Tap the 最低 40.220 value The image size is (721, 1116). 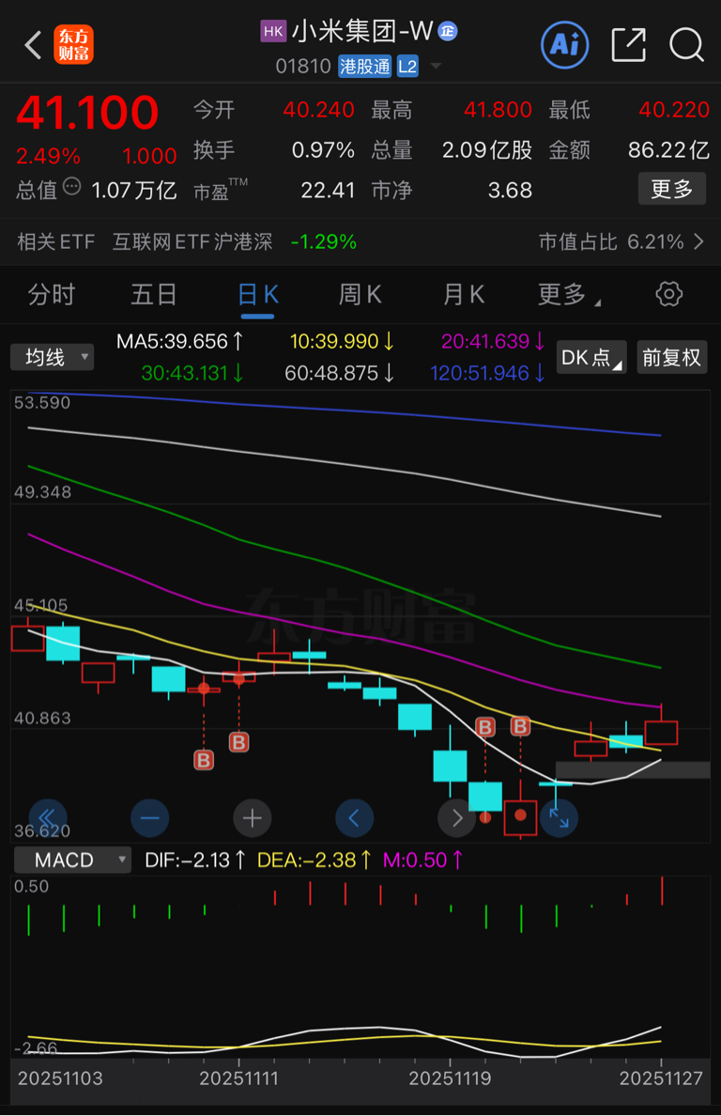coord(674,110)
